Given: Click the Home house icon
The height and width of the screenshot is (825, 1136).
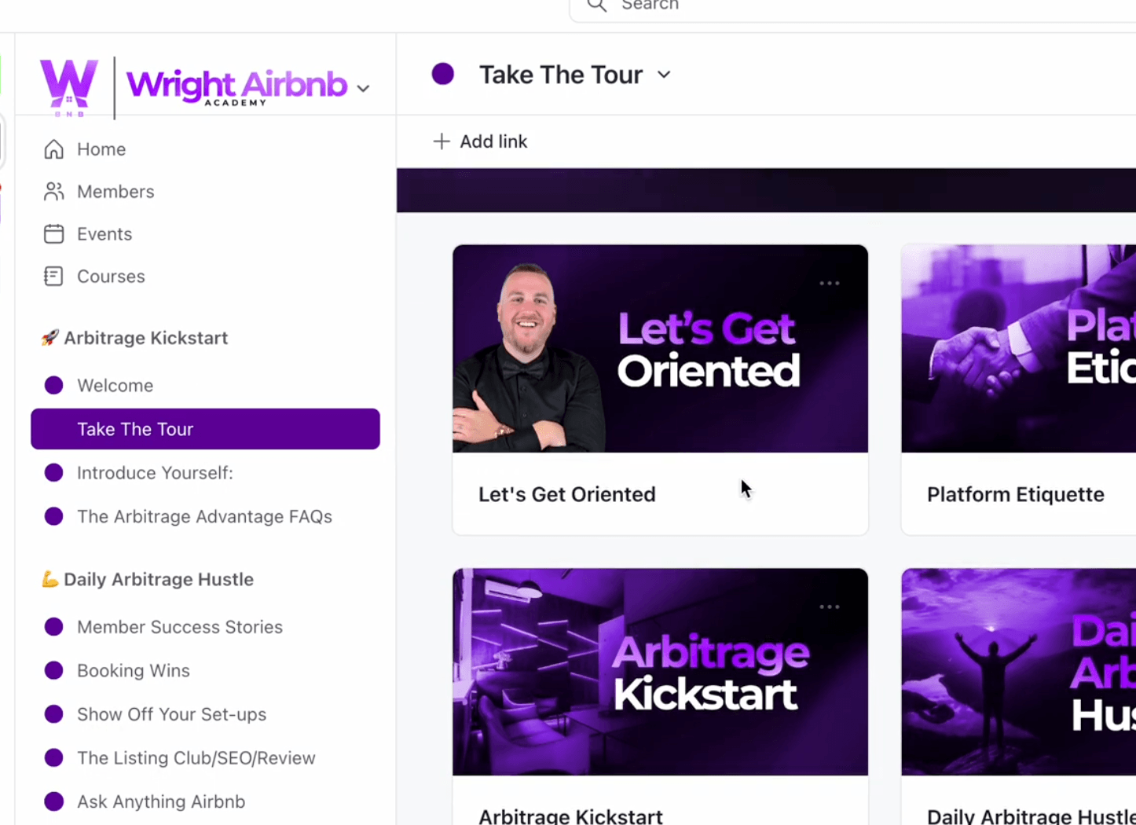Looking at the screenshot, I should [x=53, y=149].
